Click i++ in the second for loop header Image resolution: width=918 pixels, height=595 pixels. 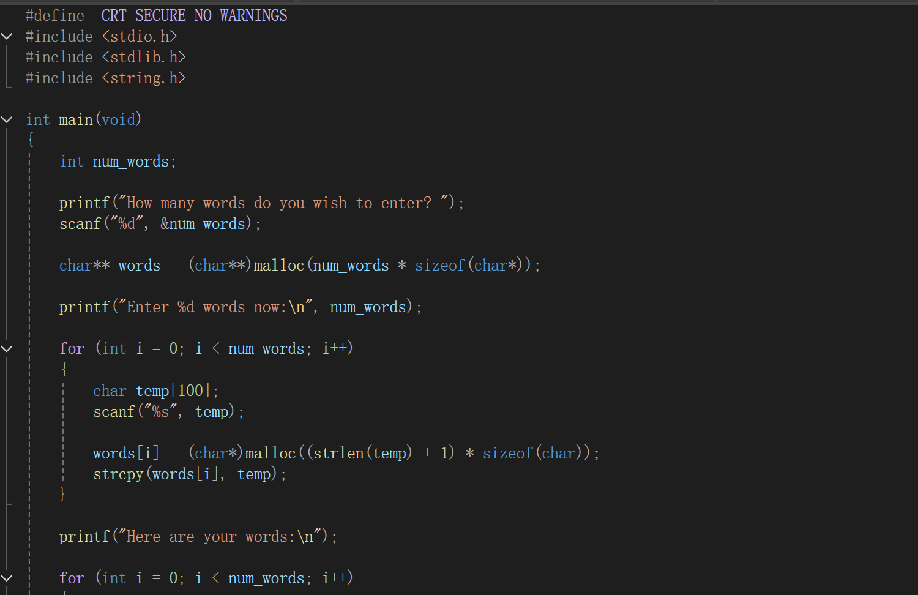point(335,578)
